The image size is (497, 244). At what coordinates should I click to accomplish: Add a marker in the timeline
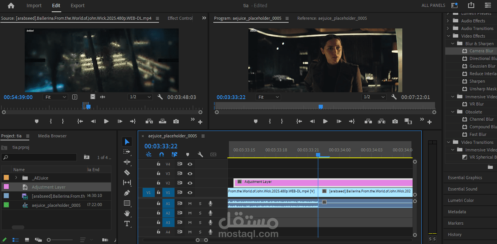187,154
